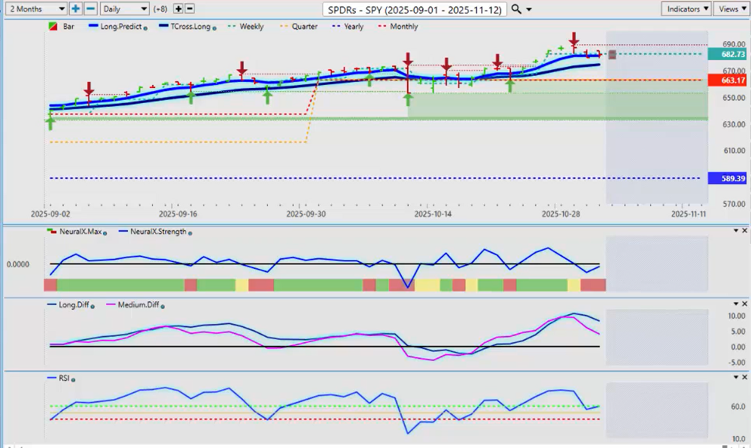Screen dimensions: 751x448
Task: Click the magnifying glass search icon
Action: tap(516, 9)
